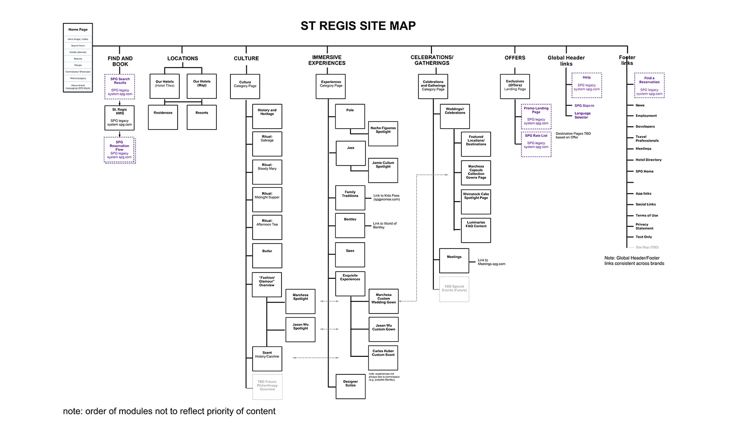Select Our Hotels (Hotel Tiles) box
Screen dimensions: 736x438
click(x=164, y=86)
